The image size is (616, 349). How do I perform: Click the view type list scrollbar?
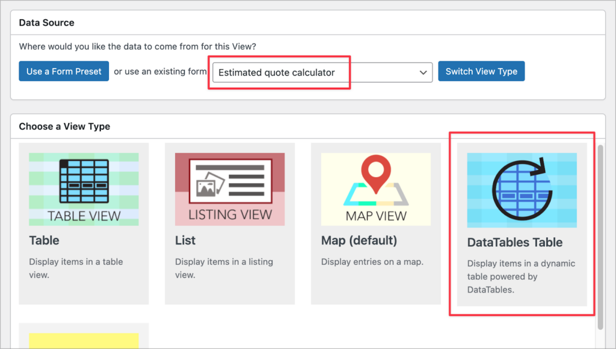(x=600, y=237)
